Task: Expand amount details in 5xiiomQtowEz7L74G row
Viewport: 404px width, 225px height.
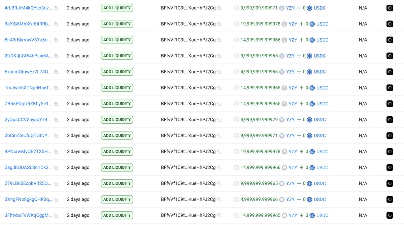Action: point(236,72)
